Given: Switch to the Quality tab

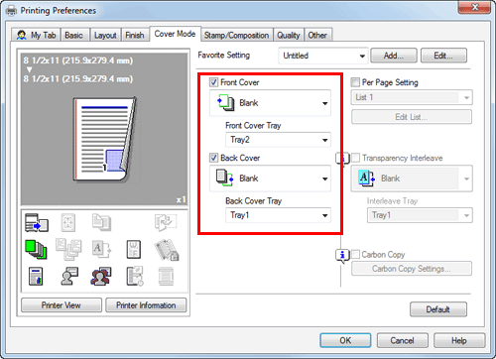Looking at the screenshot, I should pyautogui.click(x=289, y=35).
